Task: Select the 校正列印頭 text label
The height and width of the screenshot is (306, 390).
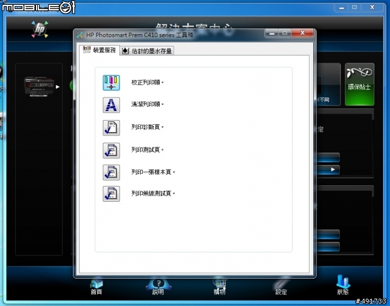Action: point(147,82)
